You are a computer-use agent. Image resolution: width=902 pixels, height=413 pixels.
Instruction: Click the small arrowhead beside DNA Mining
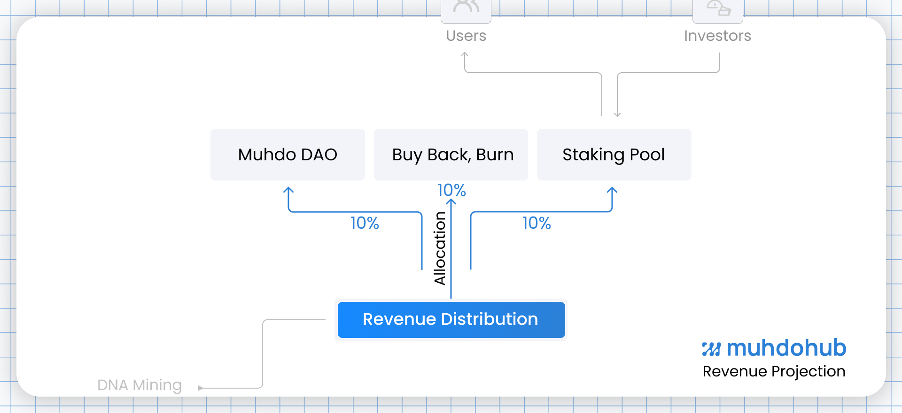(x=201, y=388)
